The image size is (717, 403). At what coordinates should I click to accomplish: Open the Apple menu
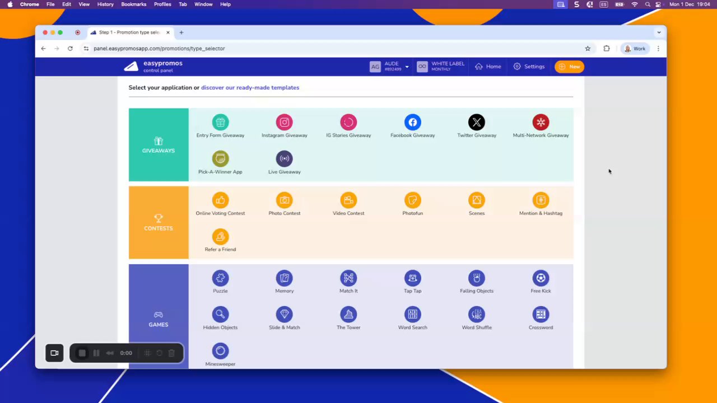pyautogui.click(x=10, y=4)
